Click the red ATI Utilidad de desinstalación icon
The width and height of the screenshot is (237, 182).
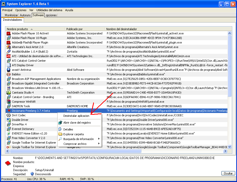tap(9, 56)
